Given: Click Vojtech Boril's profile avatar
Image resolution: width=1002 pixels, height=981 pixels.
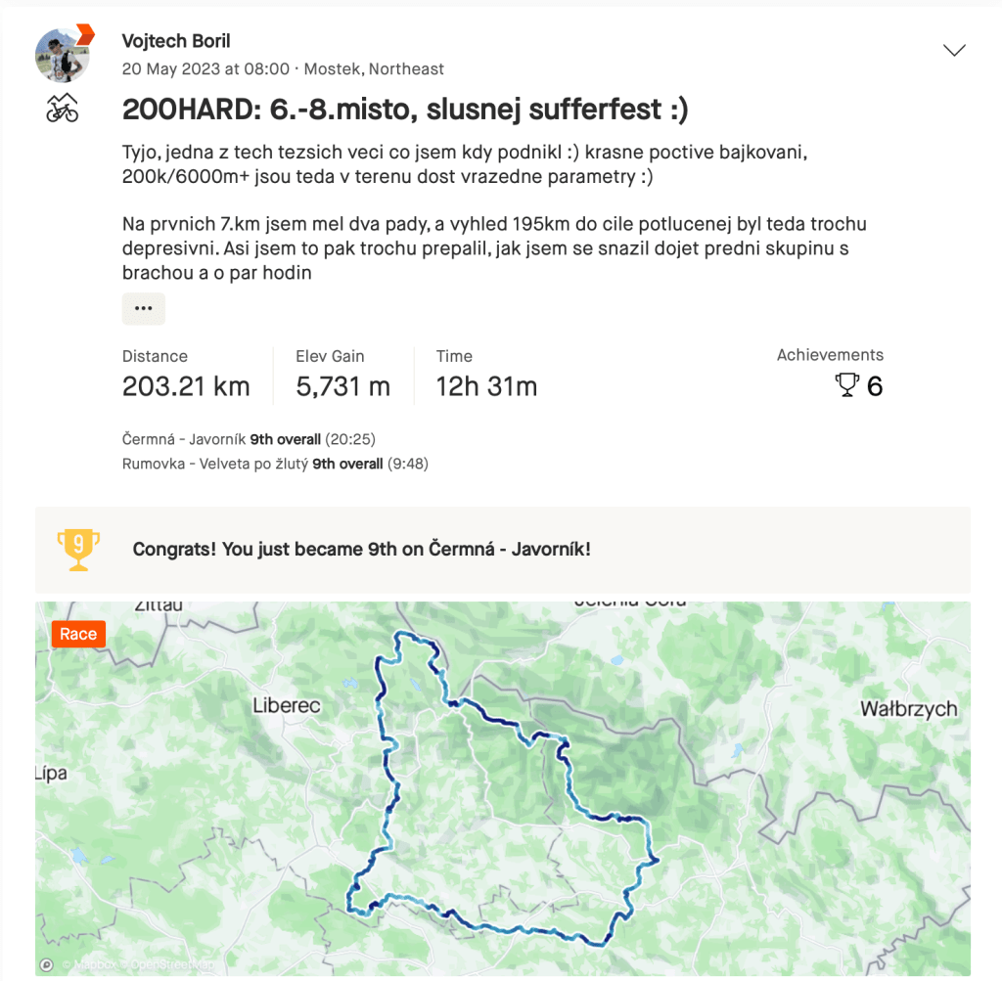Looking at the screenshot, I should (x=62, y=56).
